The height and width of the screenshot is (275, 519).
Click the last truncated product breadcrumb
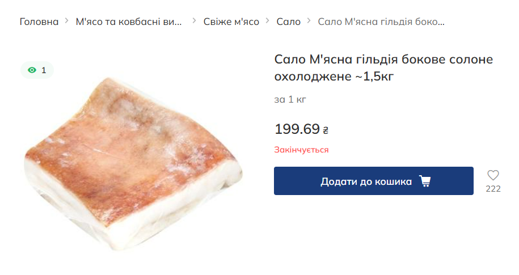(x=381, y=22)
